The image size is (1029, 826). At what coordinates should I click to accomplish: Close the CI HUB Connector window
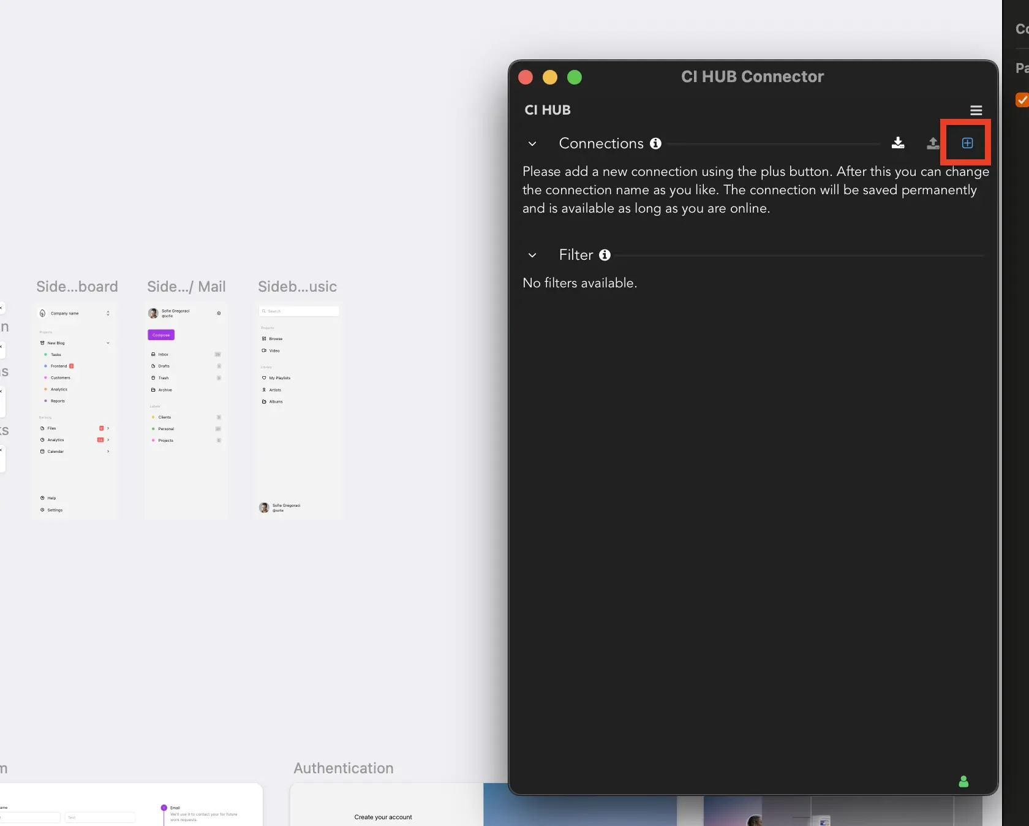(x=526, y=77)
